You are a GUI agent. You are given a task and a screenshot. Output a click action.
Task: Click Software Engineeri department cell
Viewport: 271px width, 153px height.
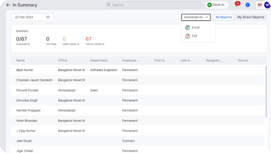coord(103,70)
